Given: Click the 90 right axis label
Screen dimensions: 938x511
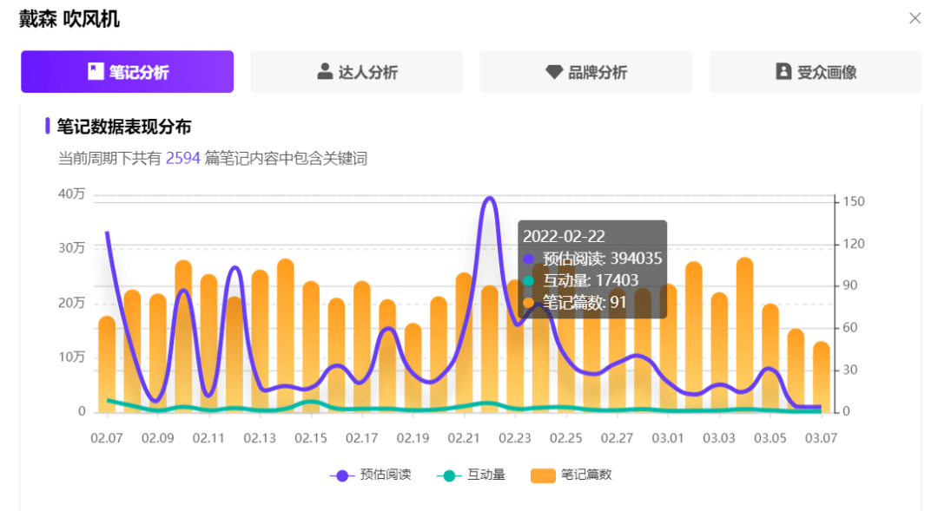Looking at the screenshot, I should 850,285.
